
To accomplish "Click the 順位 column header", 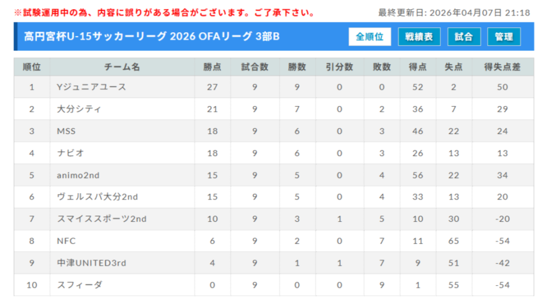I will click(32, 67).
